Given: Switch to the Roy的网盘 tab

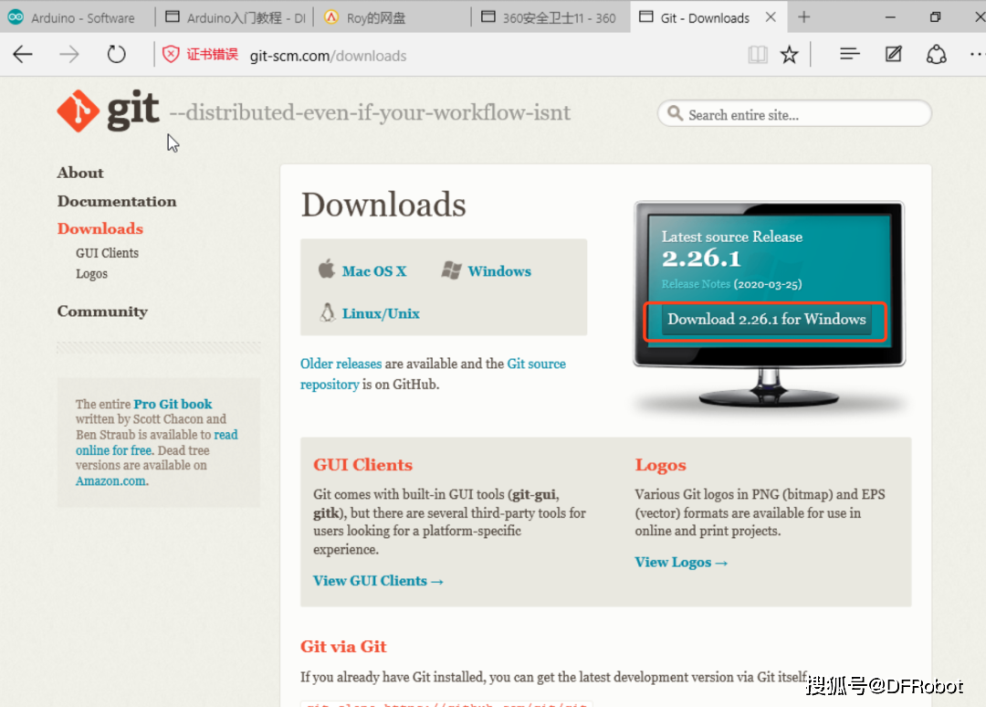Looking at the screenshot, I should coord(393,17).
